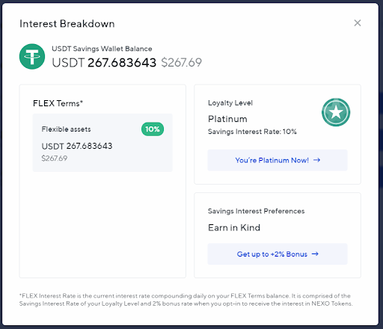Click the FLEX Interest Rate footnote text
This screenshot has height=329, width=383.
[x=186, y=300]
